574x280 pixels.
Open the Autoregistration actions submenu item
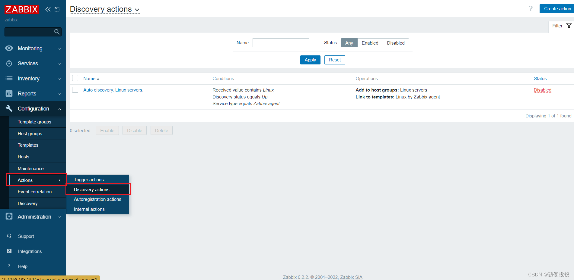(97, 199)
